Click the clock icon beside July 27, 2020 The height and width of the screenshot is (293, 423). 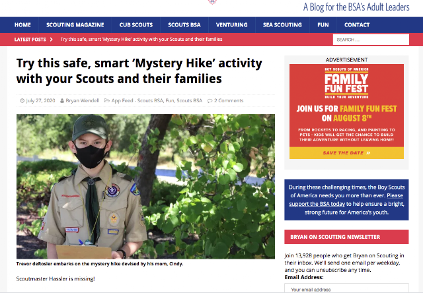[22, 101]
